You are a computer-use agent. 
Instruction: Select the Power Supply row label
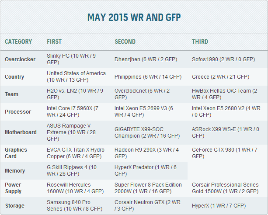[13, 188]
